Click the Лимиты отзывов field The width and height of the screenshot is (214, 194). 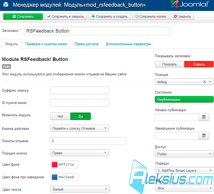(x=88, y=141)
